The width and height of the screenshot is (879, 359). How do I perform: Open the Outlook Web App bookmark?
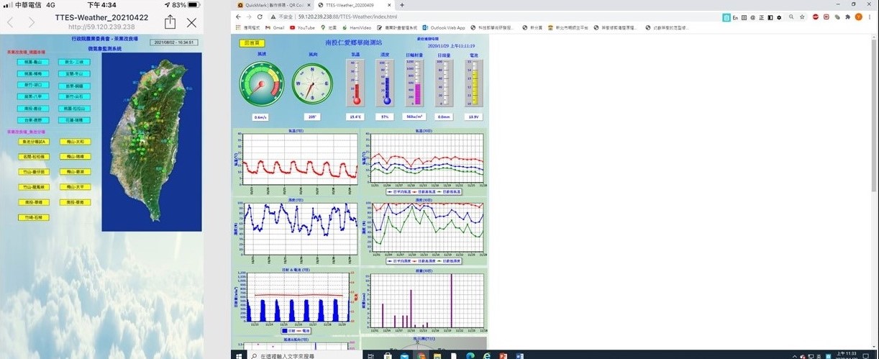pos(444,27)
